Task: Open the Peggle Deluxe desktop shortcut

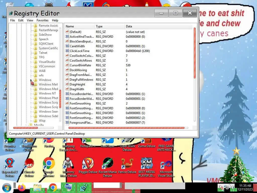Action: [88, 166]
